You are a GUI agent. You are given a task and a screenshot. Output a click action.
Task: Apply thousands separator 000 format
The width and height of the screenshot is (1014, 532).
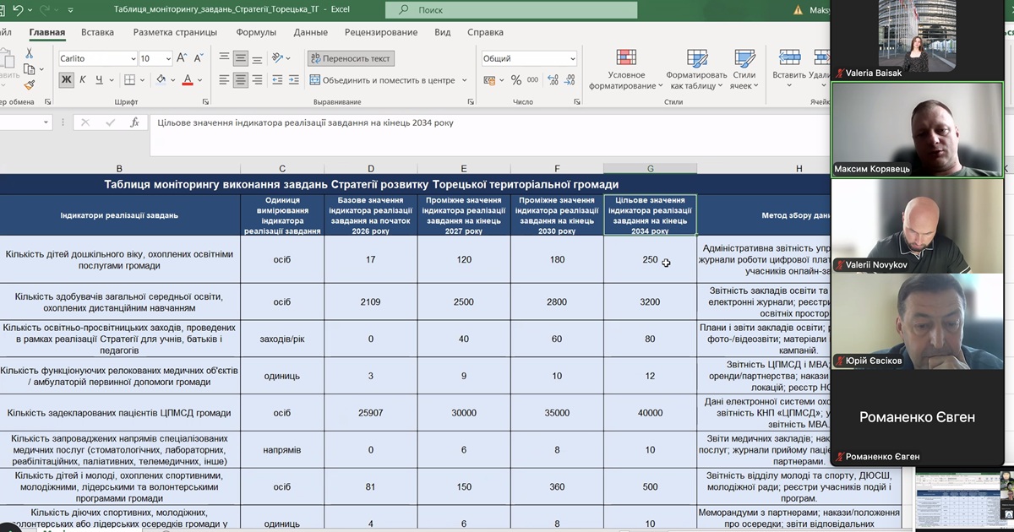tap(534, 80)
